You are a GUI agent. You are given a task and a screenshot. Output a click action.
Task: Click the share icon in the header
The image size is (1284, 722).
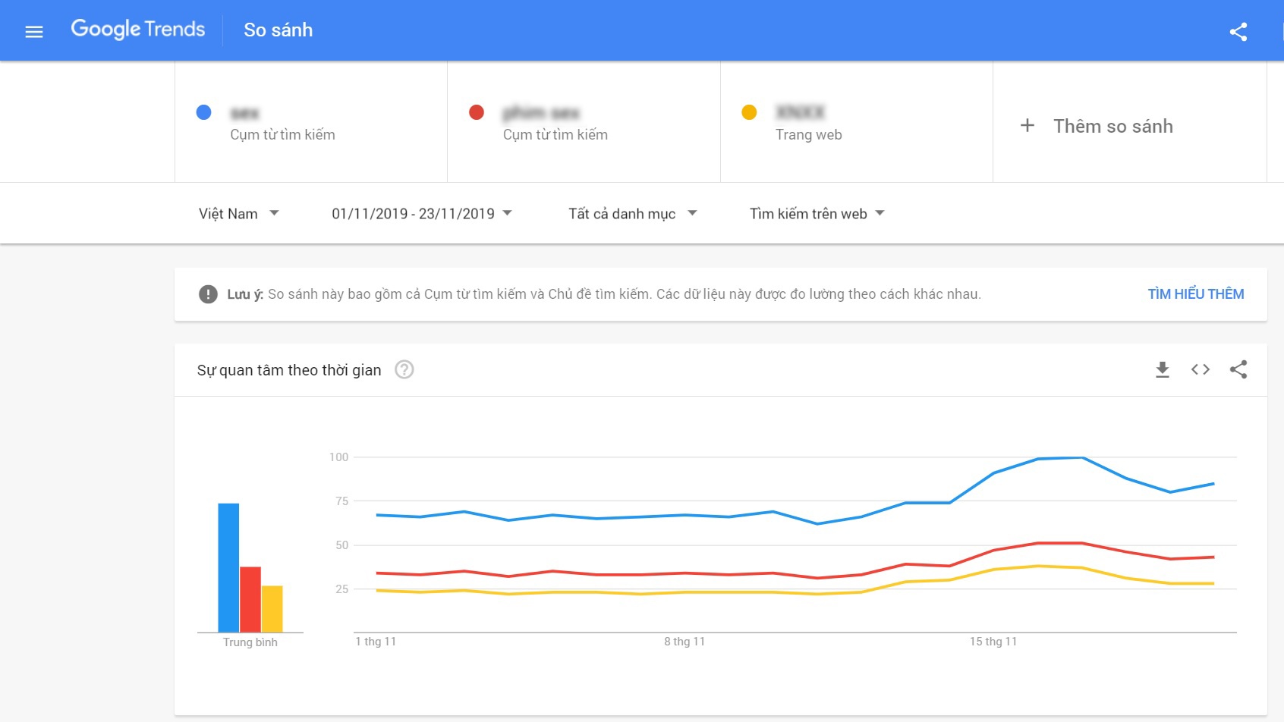tap(1238, 31)
